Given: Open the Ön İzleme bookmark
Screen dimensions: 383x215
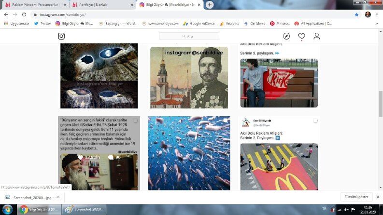Looking at the screenshot, I should pos(255,24).
